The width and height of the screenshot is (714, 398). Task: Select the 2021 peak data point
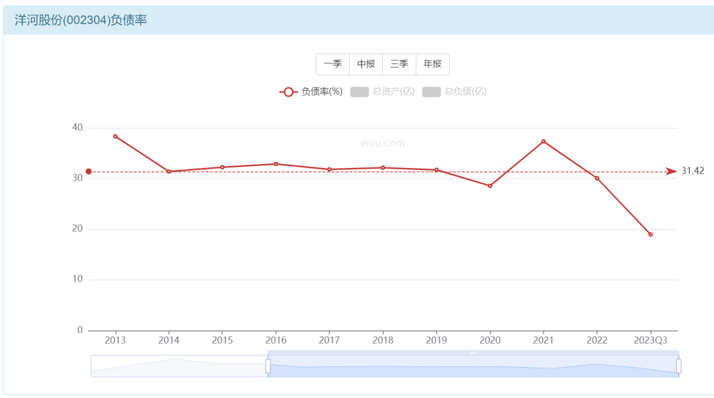(543, 141)
